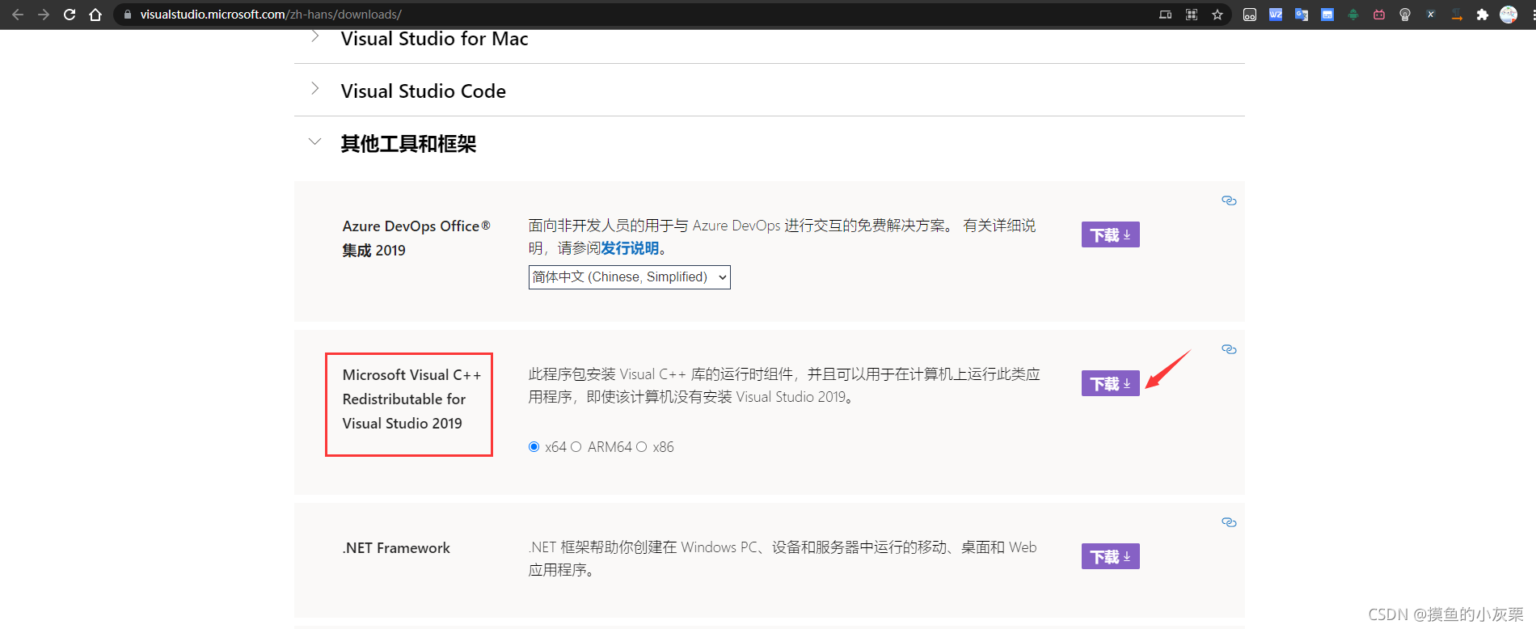Open the Google Translate extension

tap(1301, 15)
